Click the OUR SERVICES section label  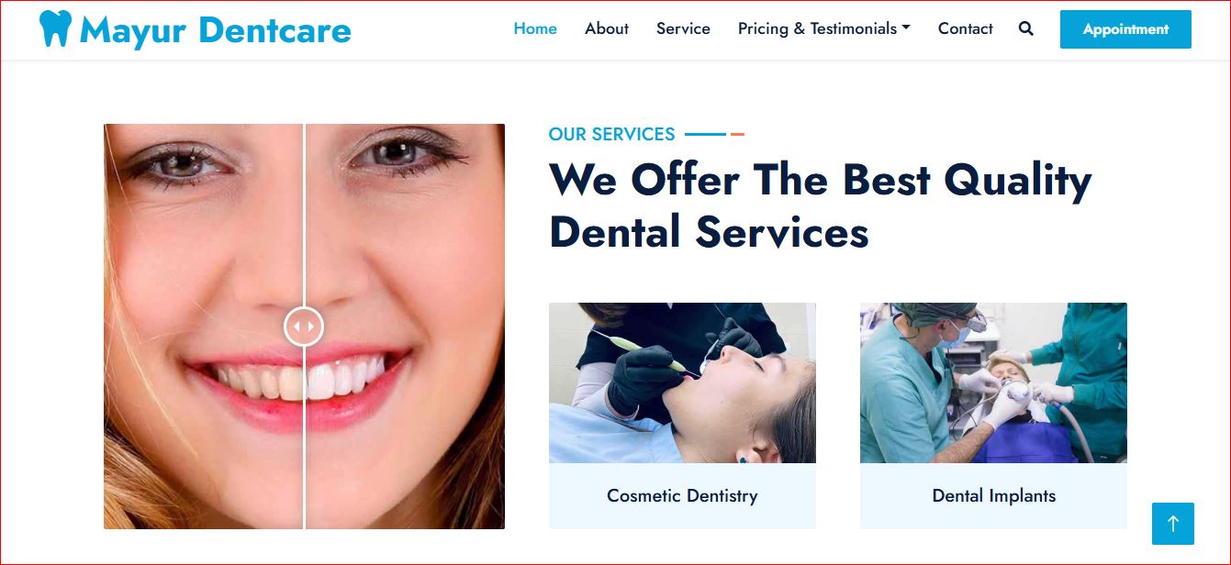click(611, 135)
